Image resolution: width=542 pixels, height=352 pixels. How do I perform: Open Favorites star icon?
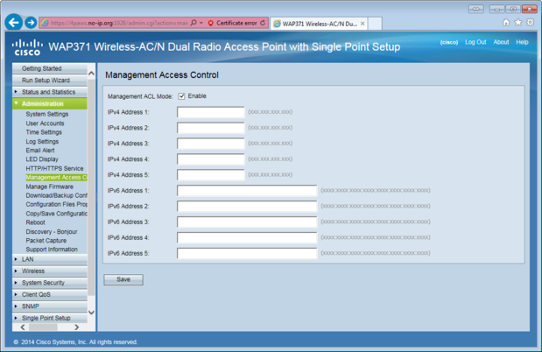(518, 23)
